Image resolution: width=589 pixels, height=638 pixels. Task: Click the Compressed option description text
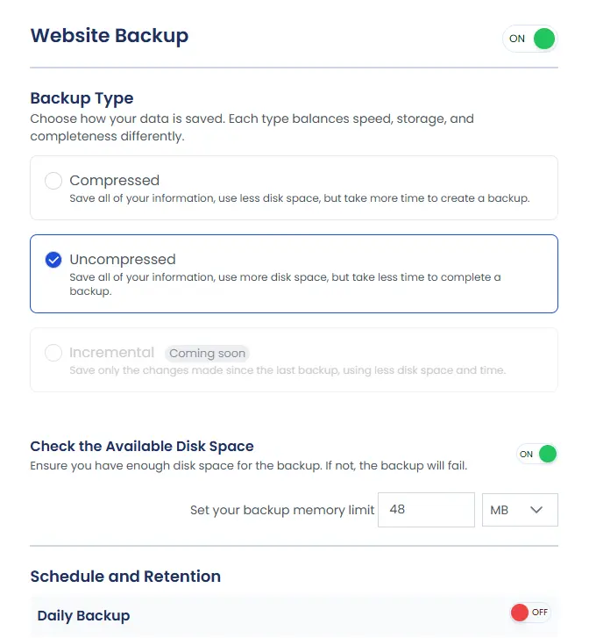(x=299, y=198)
